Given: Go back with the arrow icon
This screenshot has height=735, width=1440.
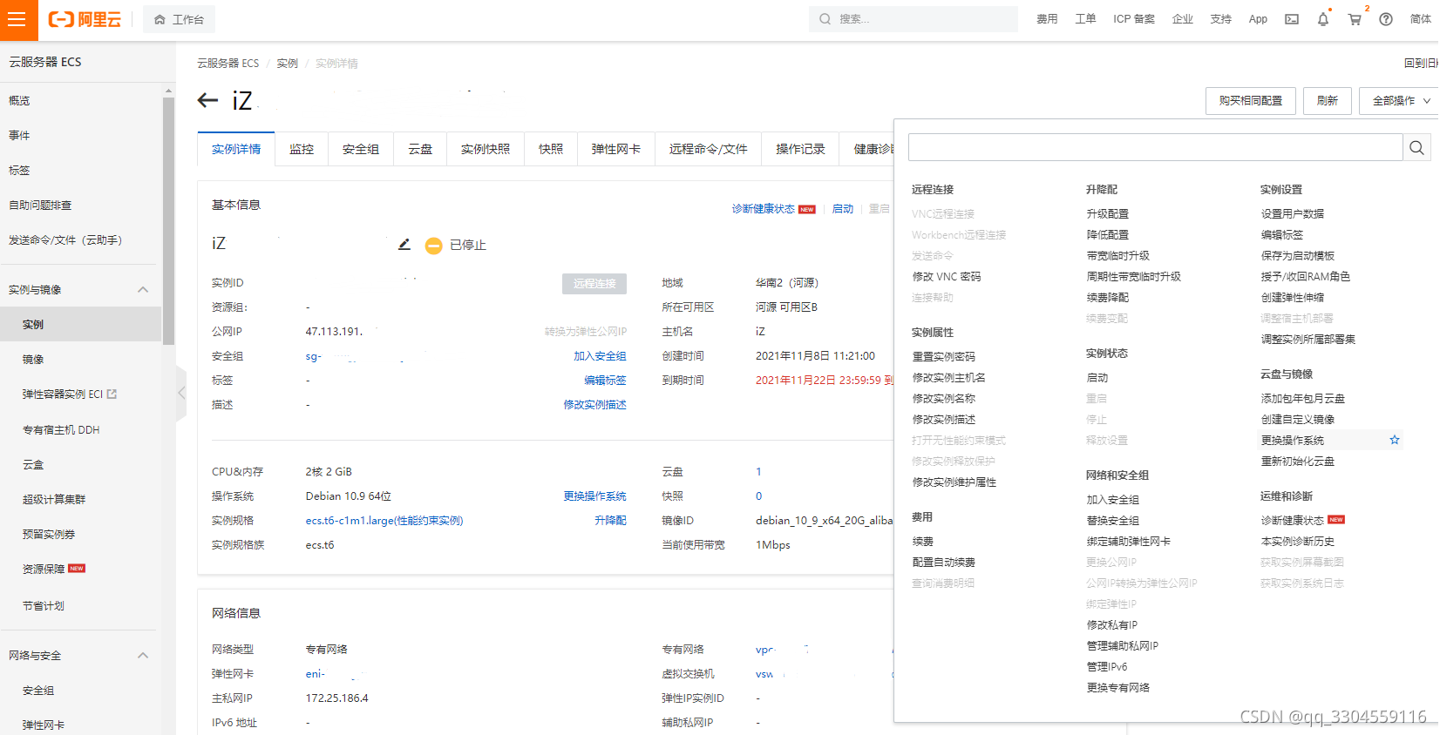Looking at the screenshot, I should tap(207, 100).
